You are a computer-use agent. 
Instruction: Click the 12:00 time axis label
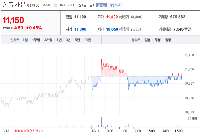(137, 131)
